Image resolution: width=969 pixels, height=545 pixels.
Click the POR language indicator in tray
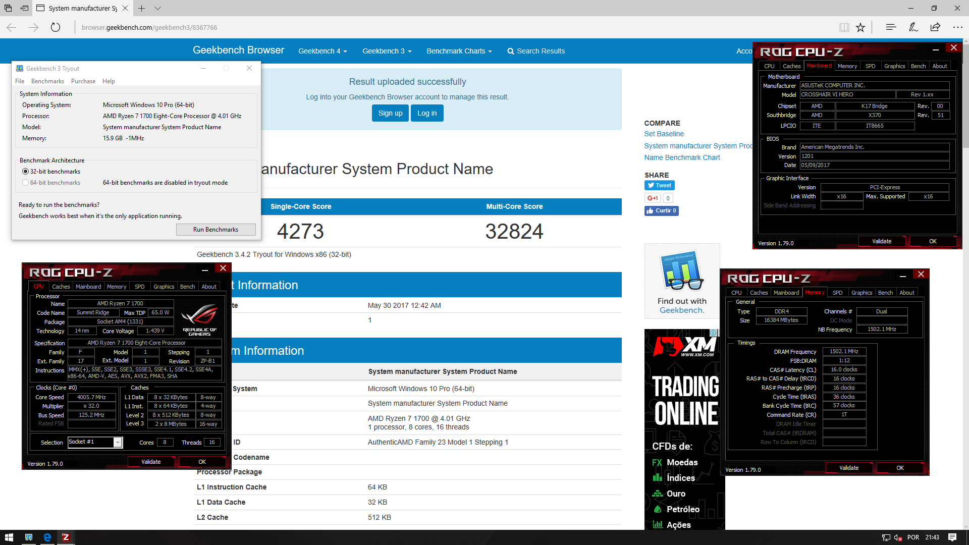coord(913,537)
